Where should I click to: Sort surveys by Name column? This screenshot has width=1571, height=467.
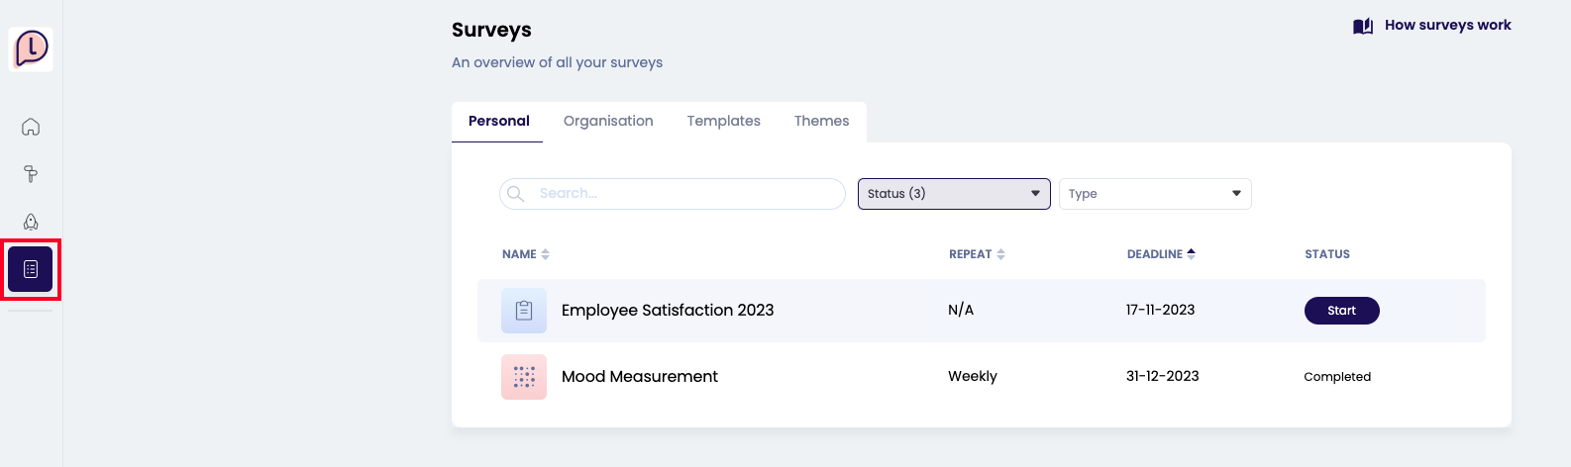pyautogui.click(x=525, y=254)
